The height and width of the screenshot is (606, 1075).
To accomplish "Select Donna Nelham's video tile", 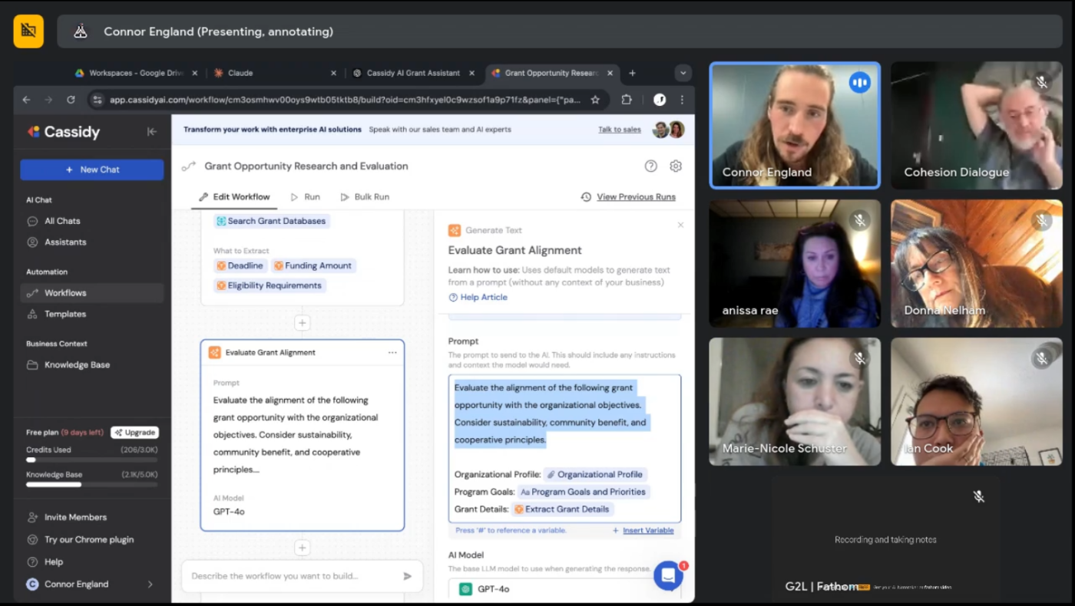I will coord(976,264).
